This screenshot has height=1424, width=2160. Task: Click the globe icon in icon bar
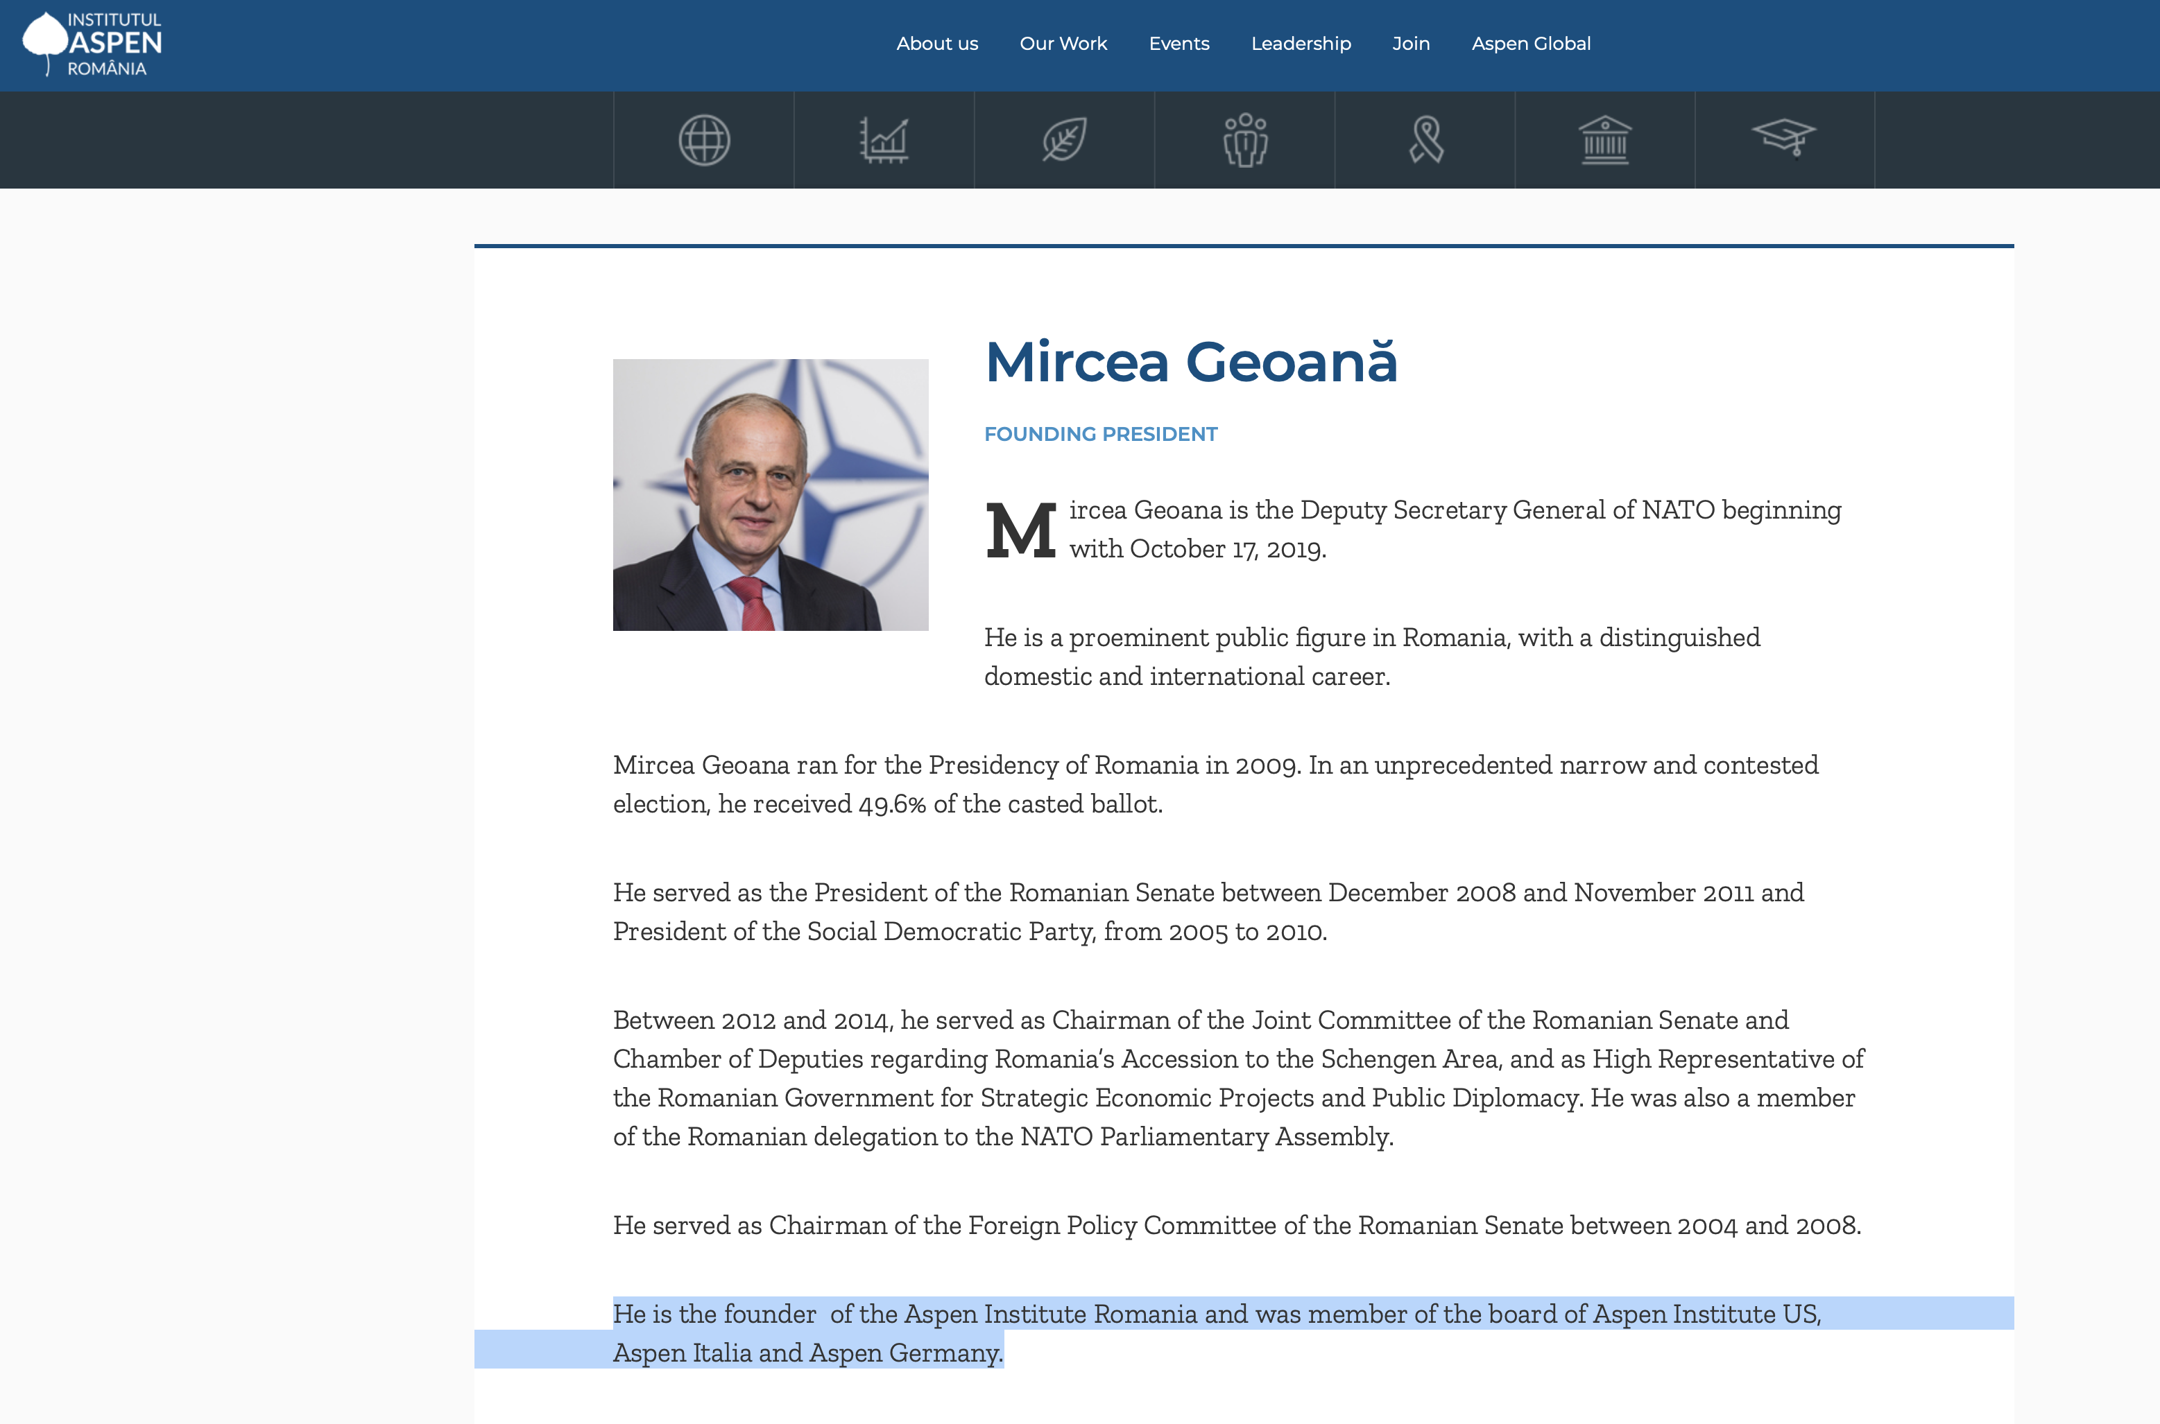[x=703, y=140]
